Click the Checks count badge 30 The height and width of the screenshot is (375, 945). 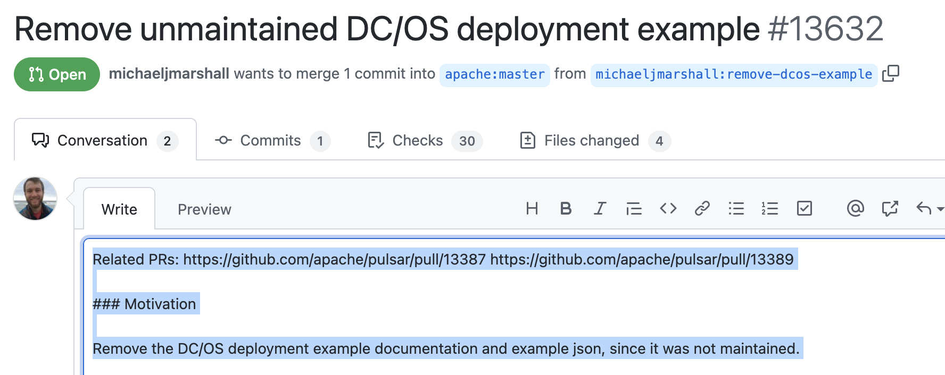click(467, 141)
